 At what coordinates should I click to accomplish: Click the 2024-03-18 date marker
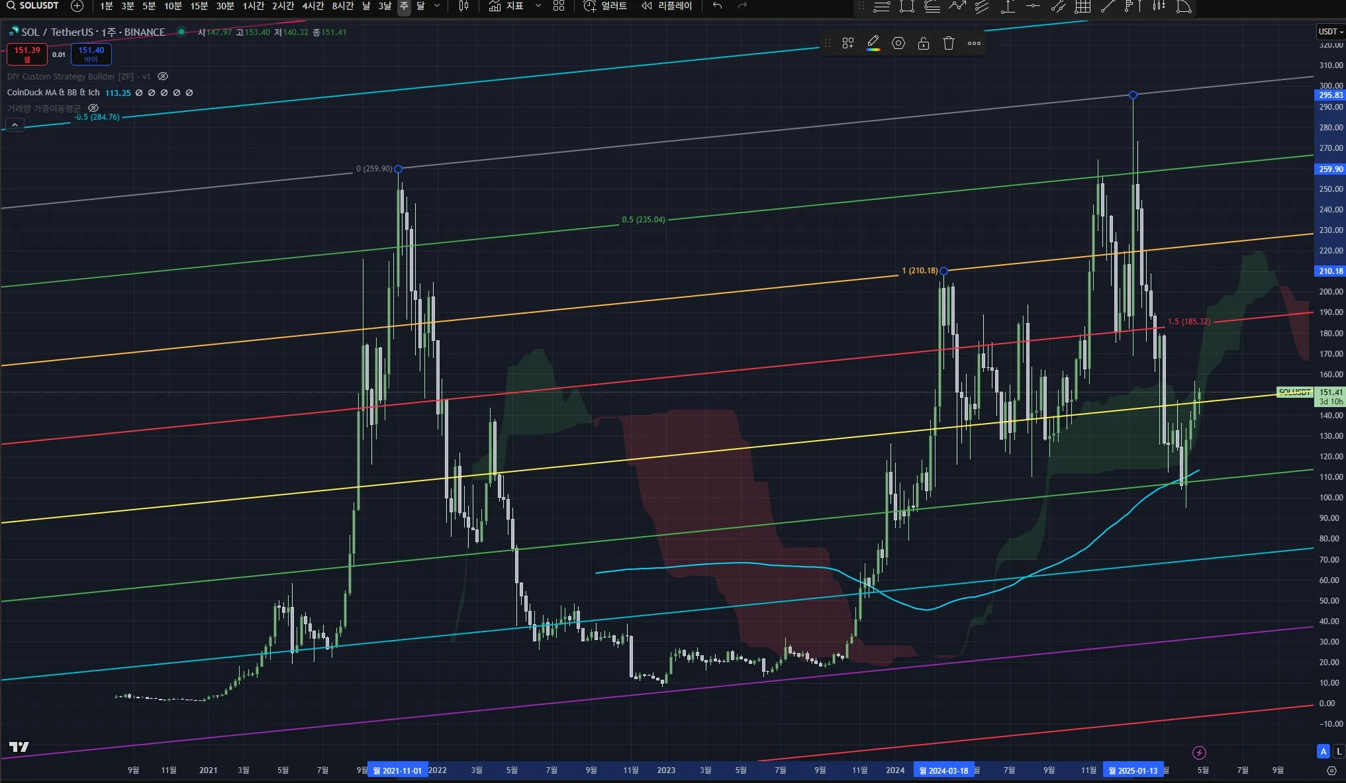tap(943, 770)
